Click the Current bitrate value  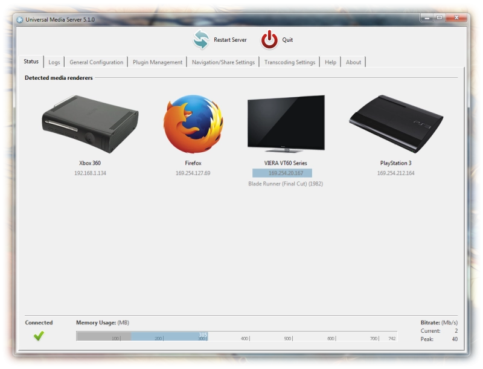456,331
